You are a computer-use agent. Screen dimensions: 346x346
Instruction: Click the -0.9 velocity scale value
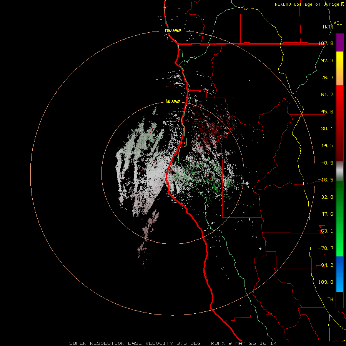pos(327,163)
